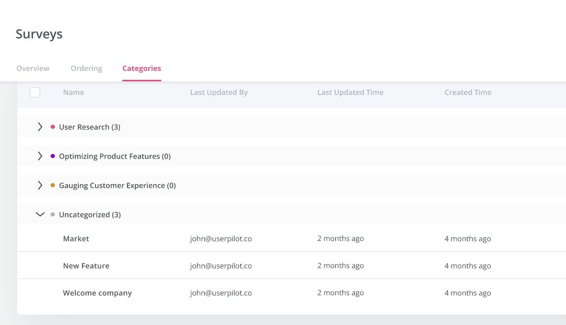Click the pink dot beside User Research

pyautogui.click(x=53, y=127)
